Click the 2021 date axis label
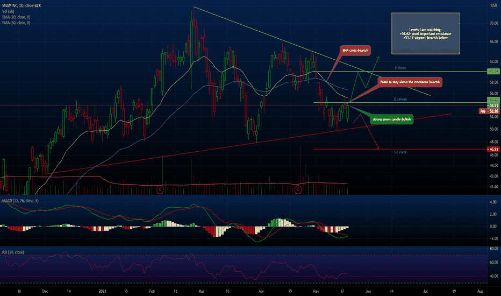The height and width of the screenshot is (296, 501). click(102, 292)
